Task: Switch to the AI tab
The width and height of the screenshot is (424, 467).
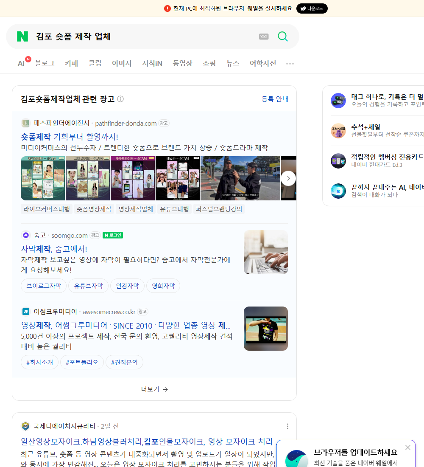Action: [x=21, y=63]
